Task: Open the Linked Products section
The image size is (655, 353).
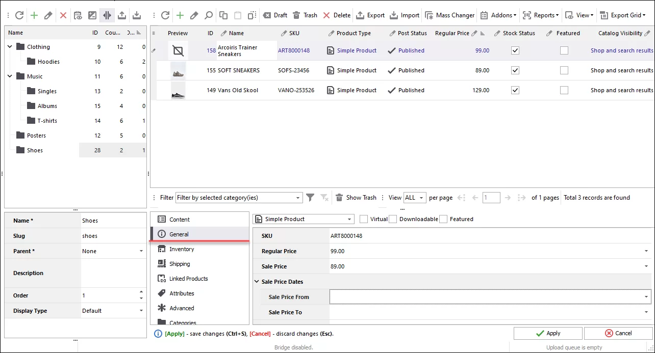Action: [x=188, y=279]
